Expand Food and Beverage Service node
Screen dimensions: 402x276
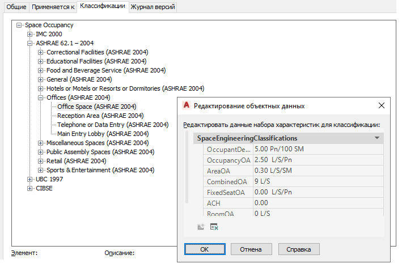[x=40, y=70]
